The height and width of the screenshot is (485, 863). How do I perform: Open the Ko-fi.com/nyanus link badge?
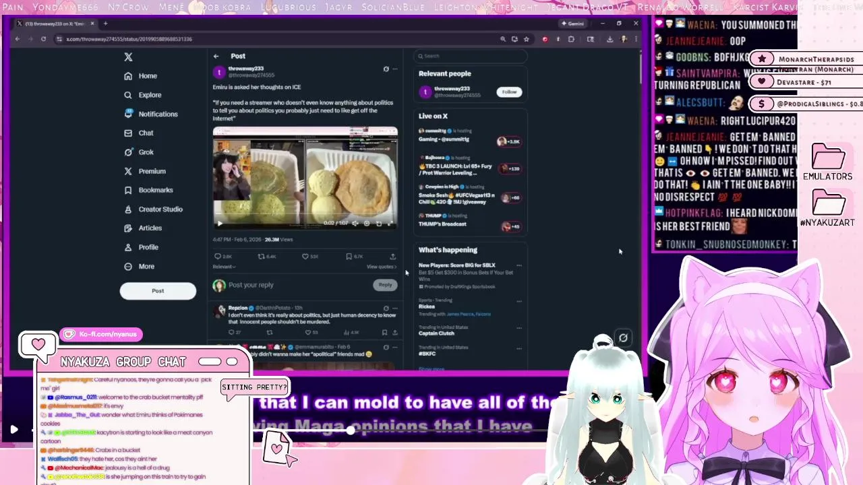coord(100,334)
